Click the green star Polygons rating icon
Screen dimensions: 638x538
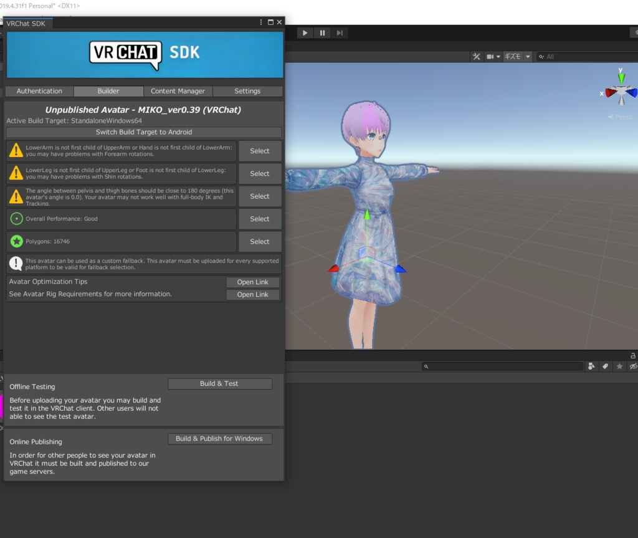tap(16, 241)
